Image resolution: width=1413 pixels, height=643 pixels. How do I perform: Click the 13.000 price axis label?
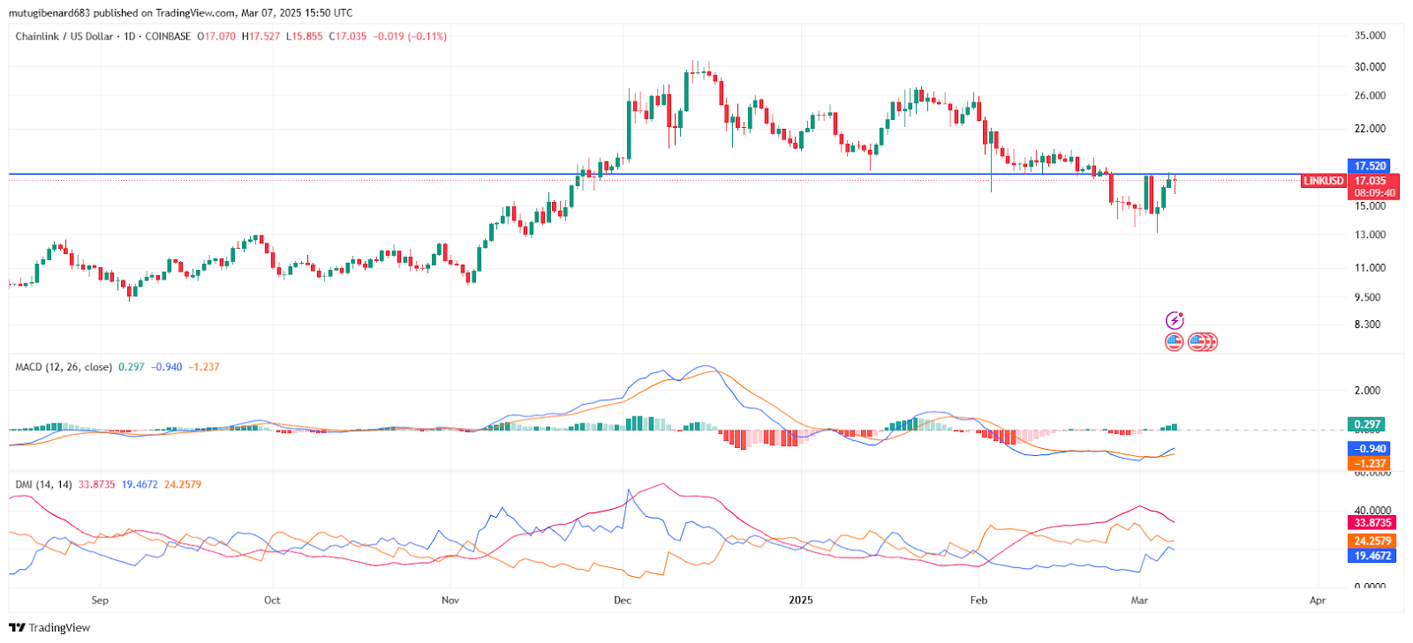1370,235
